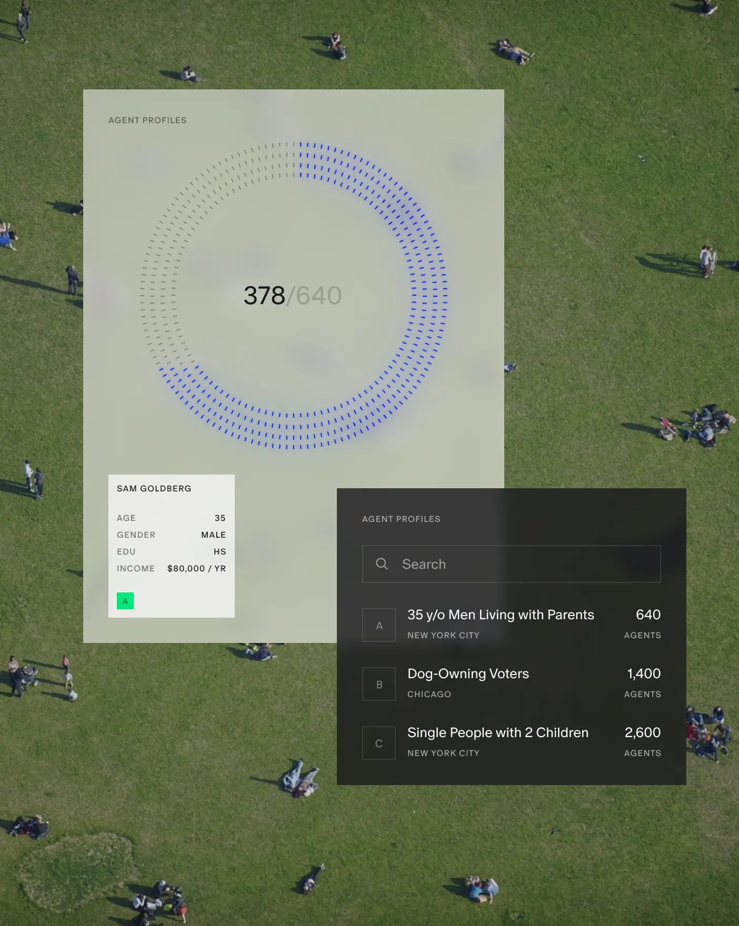Screen dimensions: 739x926
Task: Click the 378/640 counter in the ring
Action: click(293, 296)
